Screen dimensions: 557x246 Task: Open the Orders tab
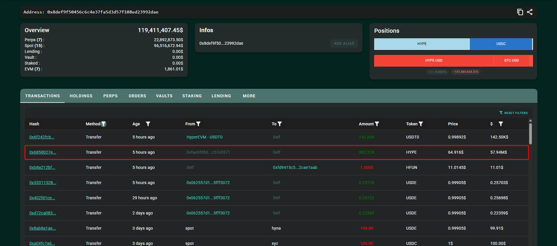[x=137, y=96]
